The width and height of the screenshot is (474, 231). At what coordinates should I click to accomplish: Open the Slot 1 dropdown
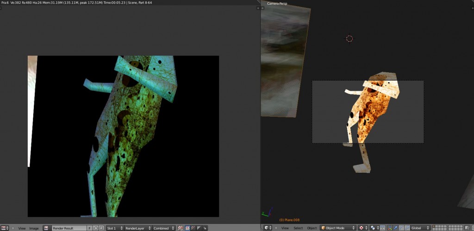[114, 228]
